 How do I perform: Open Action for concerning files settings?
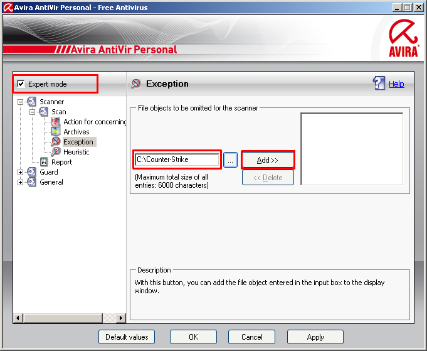click(95, 122)
